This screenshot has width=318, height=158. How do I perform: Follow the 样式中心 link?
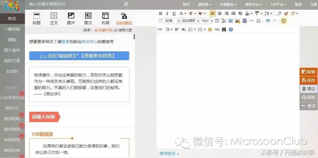[89, 42]
